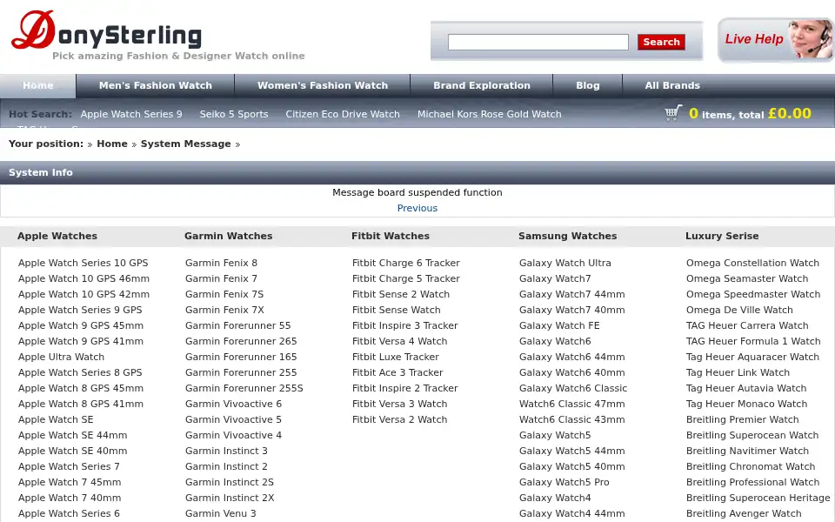Open Brand Exploration menu

481,85
